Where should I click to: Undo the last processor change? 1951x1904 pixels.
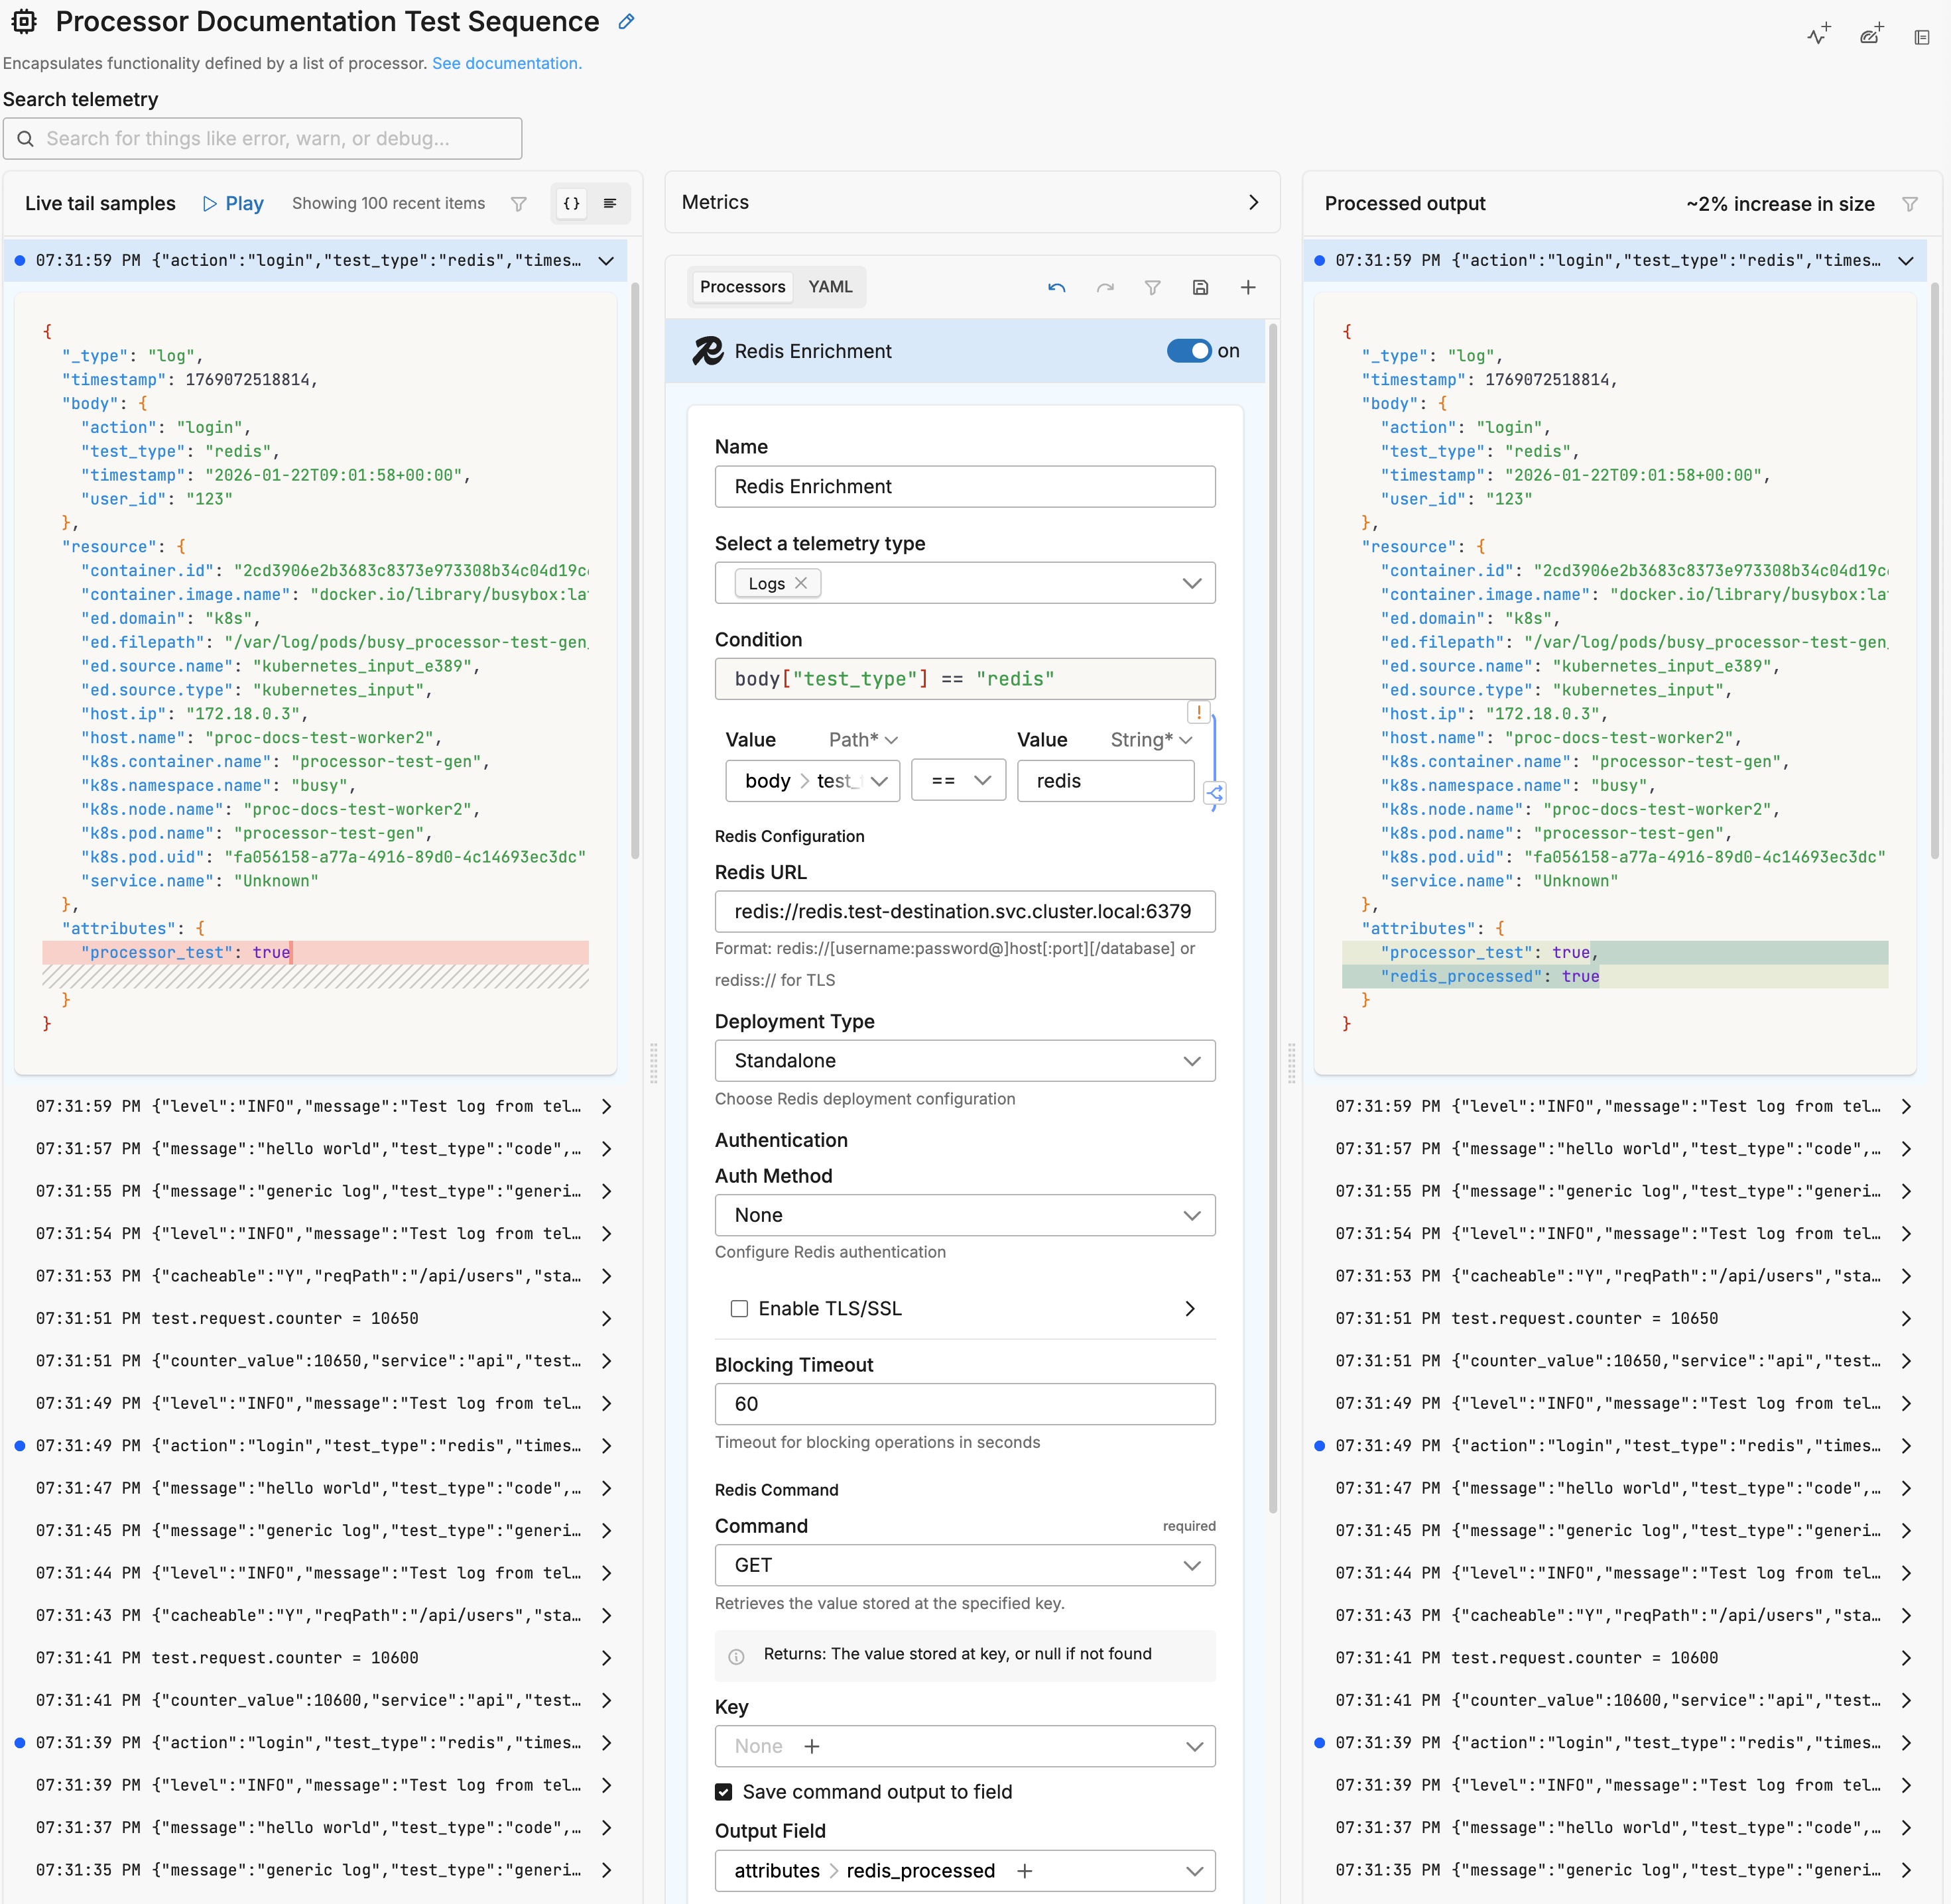click(x=1056, y=287)
